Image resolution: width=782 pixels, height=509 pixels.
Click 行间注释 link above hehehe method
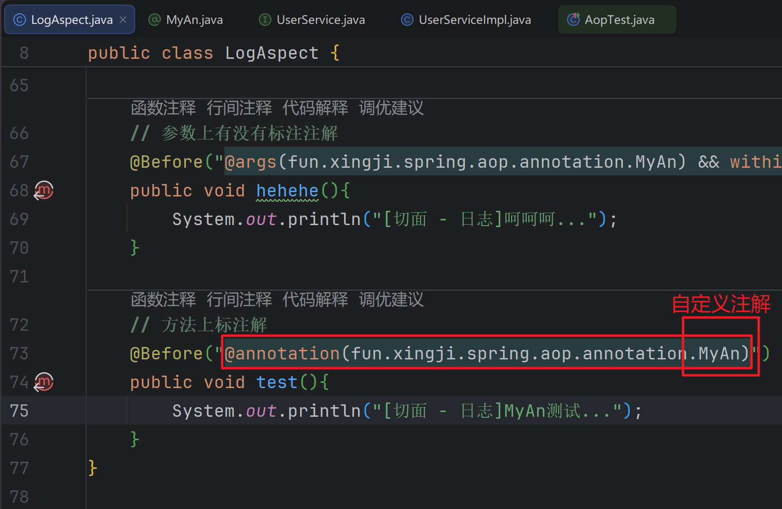pyautogui.click(x=239, y=108)
